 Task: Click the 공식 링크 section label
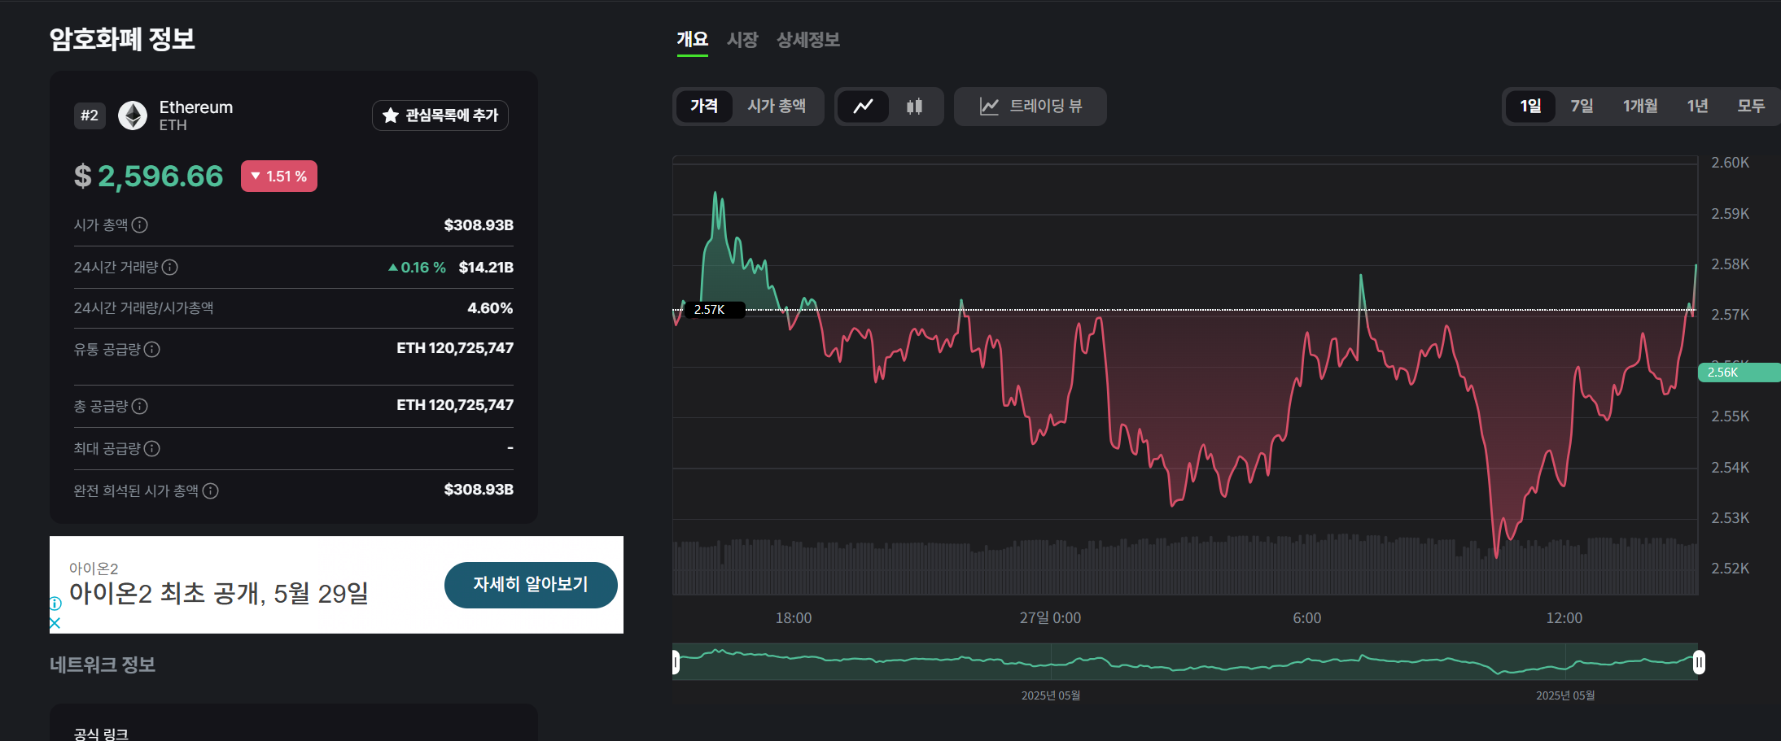(x=101, y=733)
